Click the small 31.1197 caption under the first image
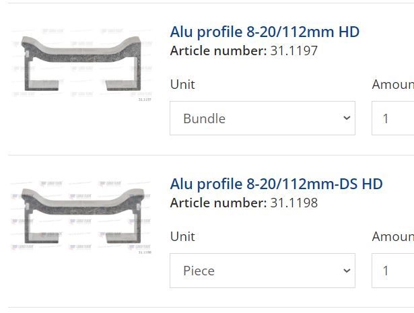Screen dimensions: 414x313 pos(145,100)
